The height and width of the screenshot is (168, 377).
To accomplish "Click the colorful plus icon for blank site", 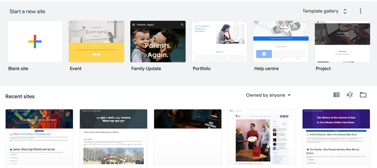I will point(35,41).
